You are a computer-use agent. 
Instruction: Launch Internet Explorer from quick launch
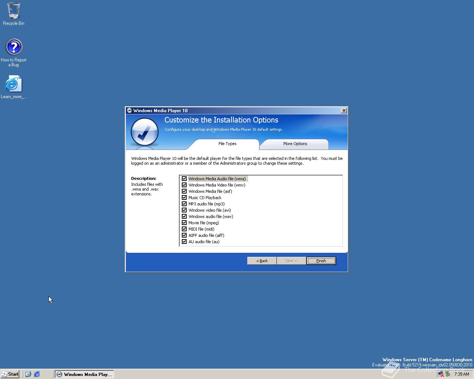pos(37,374)
